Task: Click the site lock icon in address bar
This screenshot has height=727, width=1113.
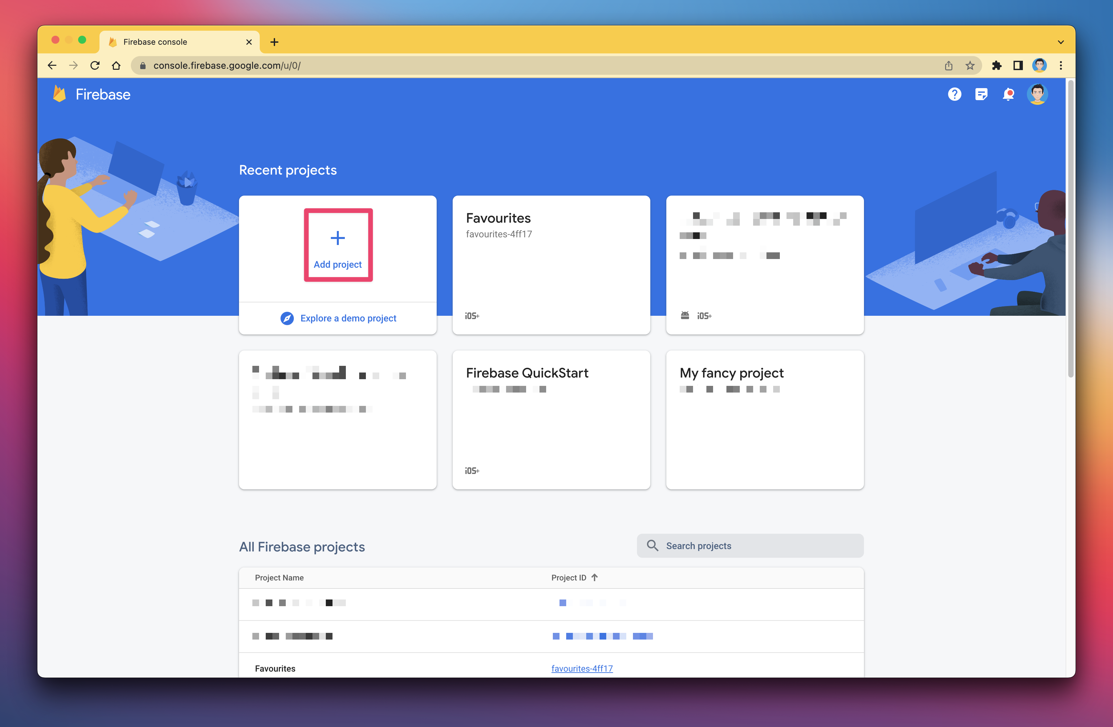Action: (143, 65)
